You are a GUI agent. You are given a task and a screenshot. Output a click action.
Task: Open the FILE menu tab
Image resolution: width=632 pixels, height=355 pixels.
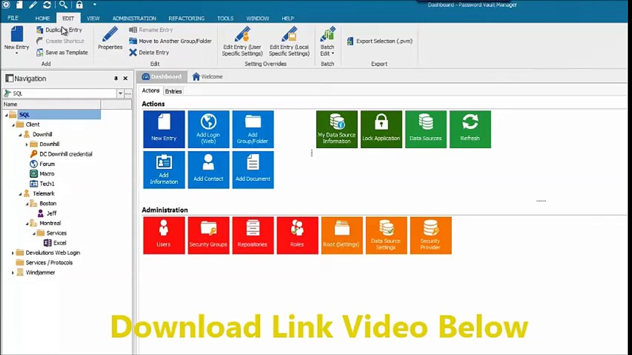tap(13, 18)
